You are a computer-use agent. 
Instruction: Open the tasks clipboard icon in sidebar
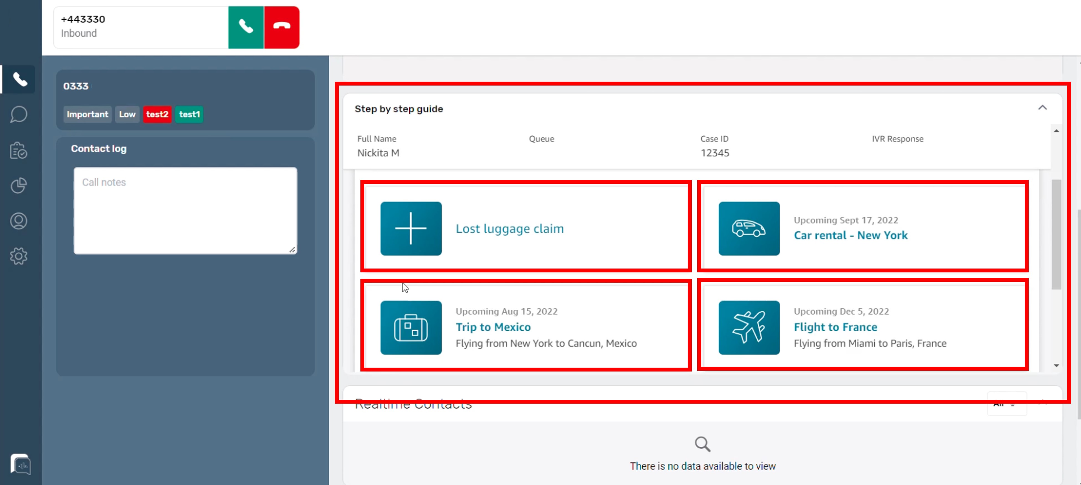pyautogui.click(x=19, y=150)
